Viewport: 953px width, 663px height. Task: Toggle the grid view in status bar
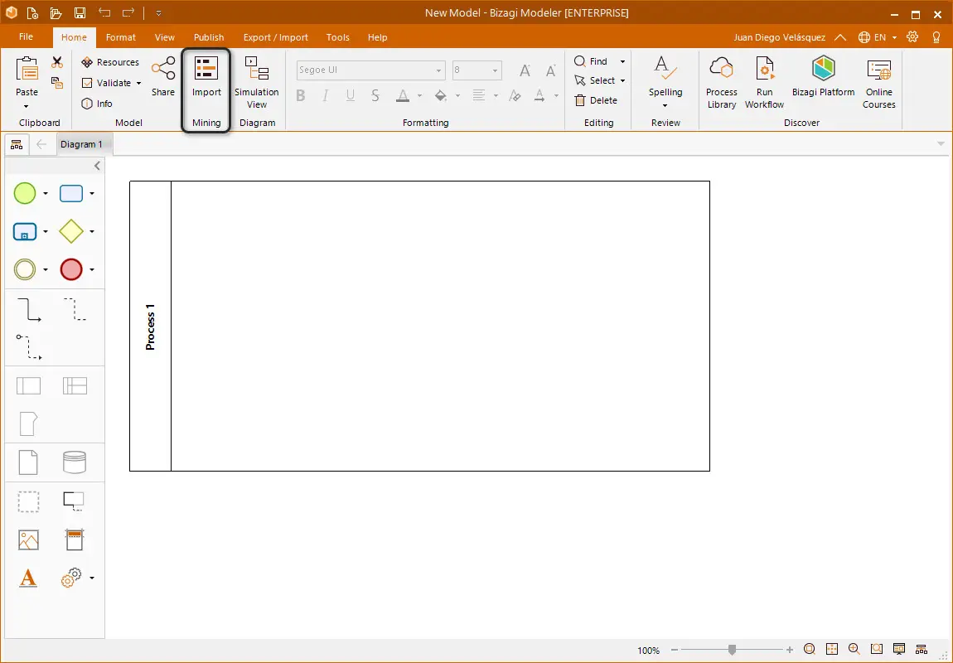832,649
